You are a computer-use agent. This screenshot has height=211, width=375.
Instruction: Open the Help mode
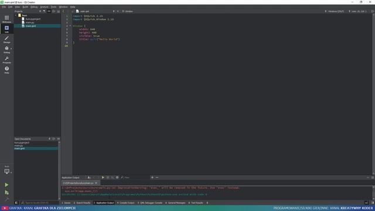[x=6, y=70]
